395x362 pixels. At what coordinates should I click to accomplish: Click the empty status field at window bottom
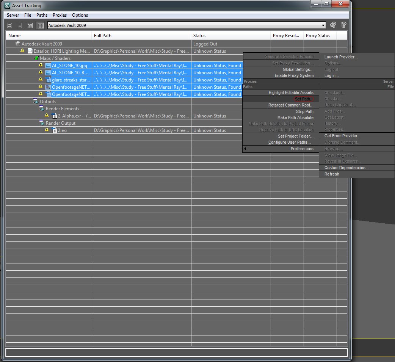[x=176, y=352]
